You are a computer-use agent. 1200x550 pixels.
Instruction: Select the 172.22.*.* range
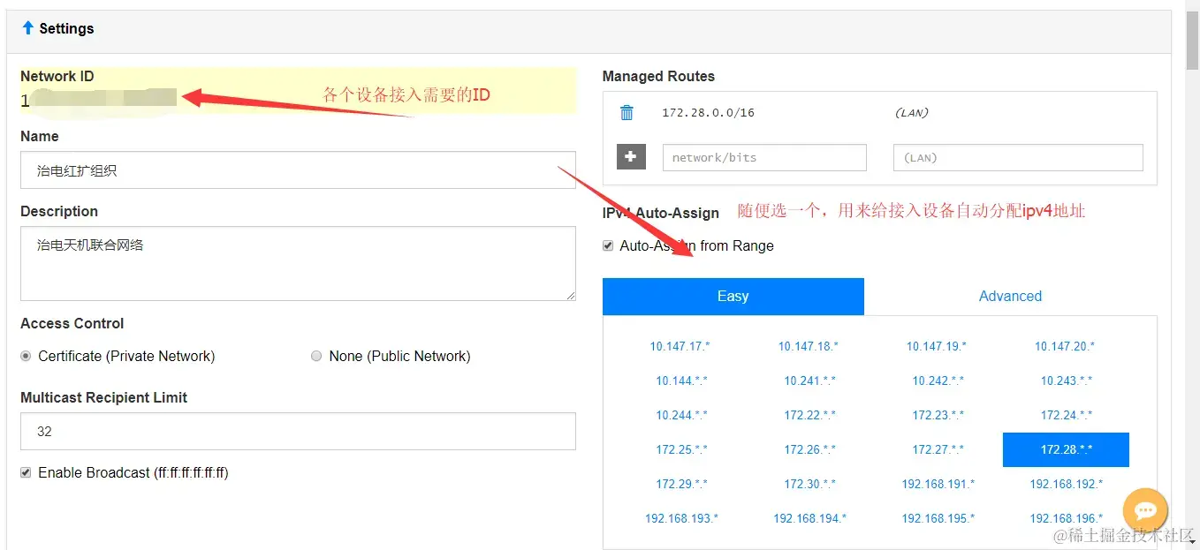pos(809,415)
